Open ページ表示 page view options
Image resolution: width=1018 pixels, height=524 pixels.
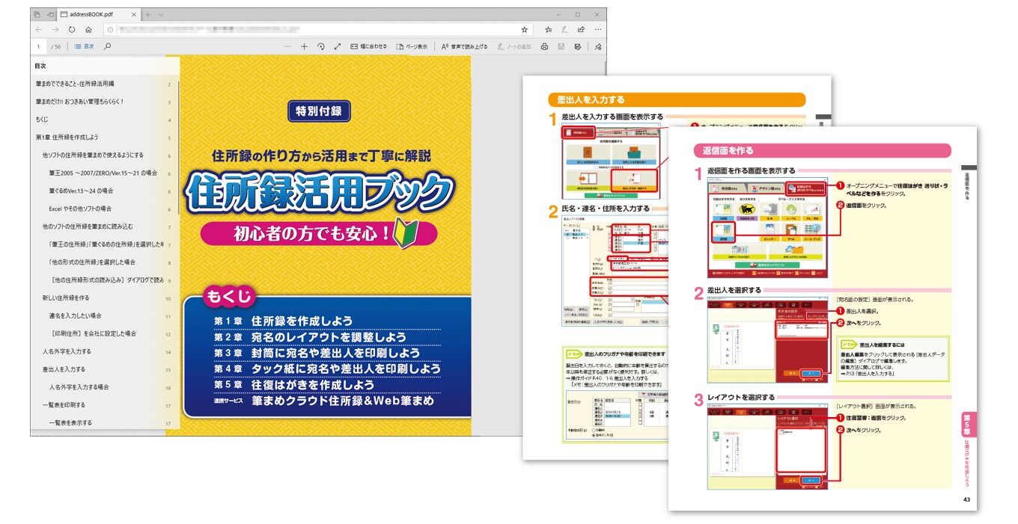click(412, 46)
